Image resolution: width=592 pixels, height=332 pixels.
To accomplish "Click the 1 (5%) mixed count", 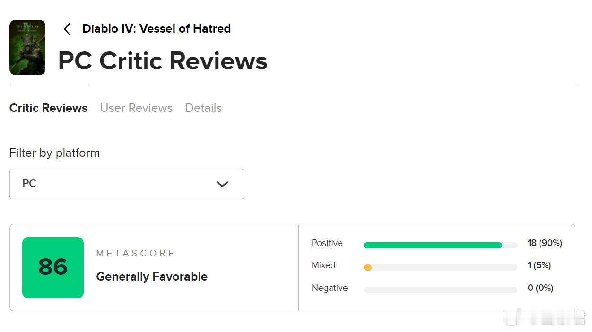I will click(539, 265).
